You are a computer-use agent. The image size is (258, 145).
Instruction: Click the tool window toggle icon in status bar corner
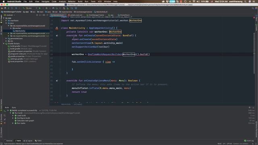coord(1,144)
